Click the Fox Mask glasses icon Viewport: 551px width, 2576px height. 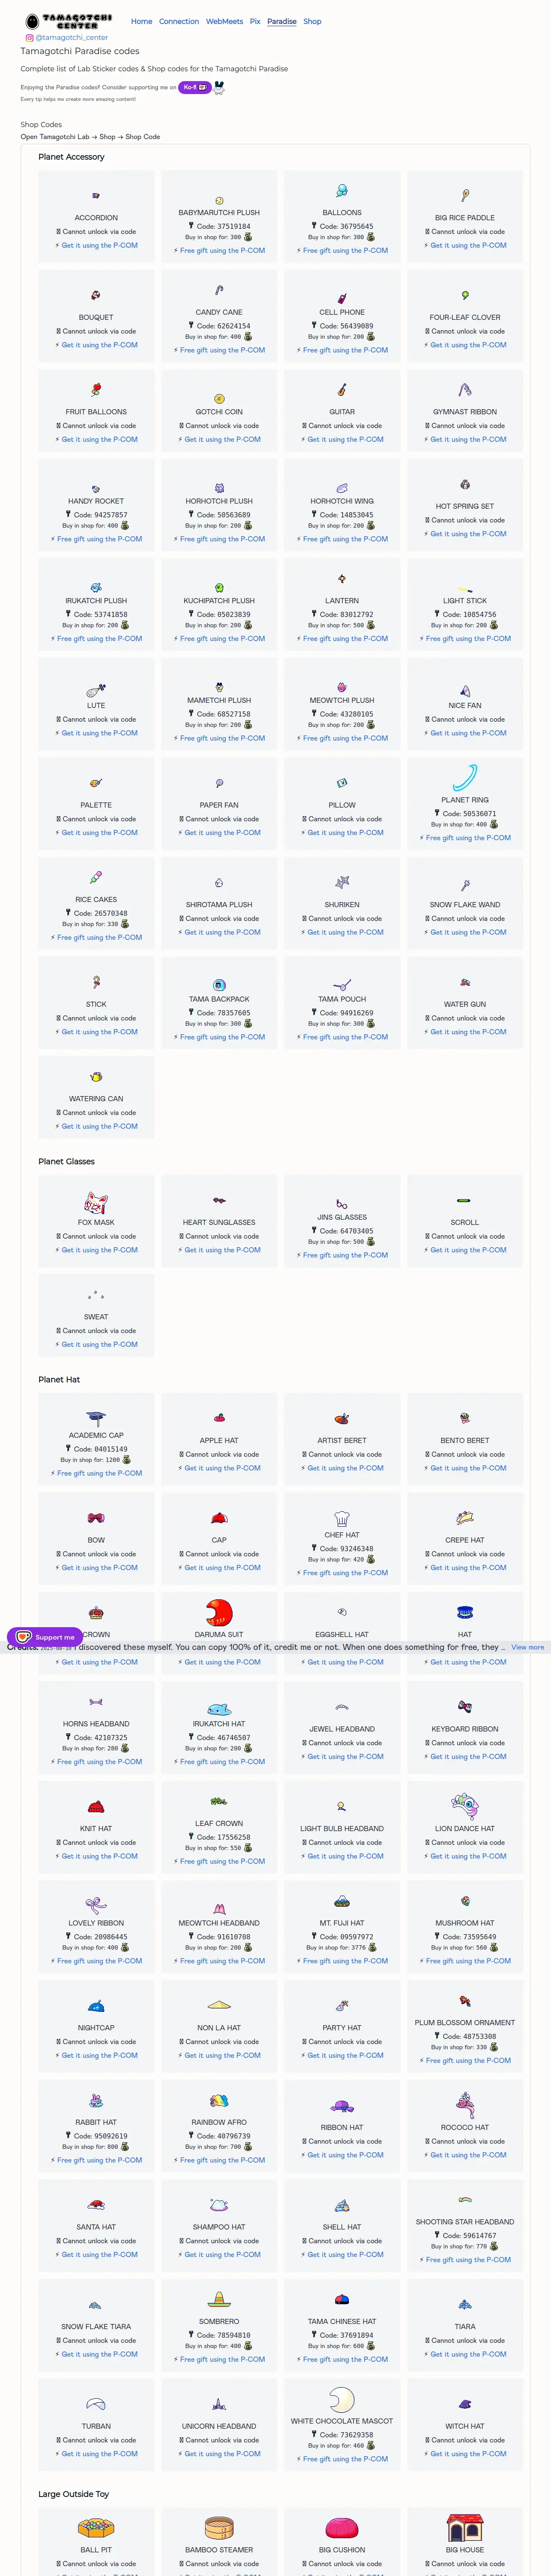coord(96,1202)
